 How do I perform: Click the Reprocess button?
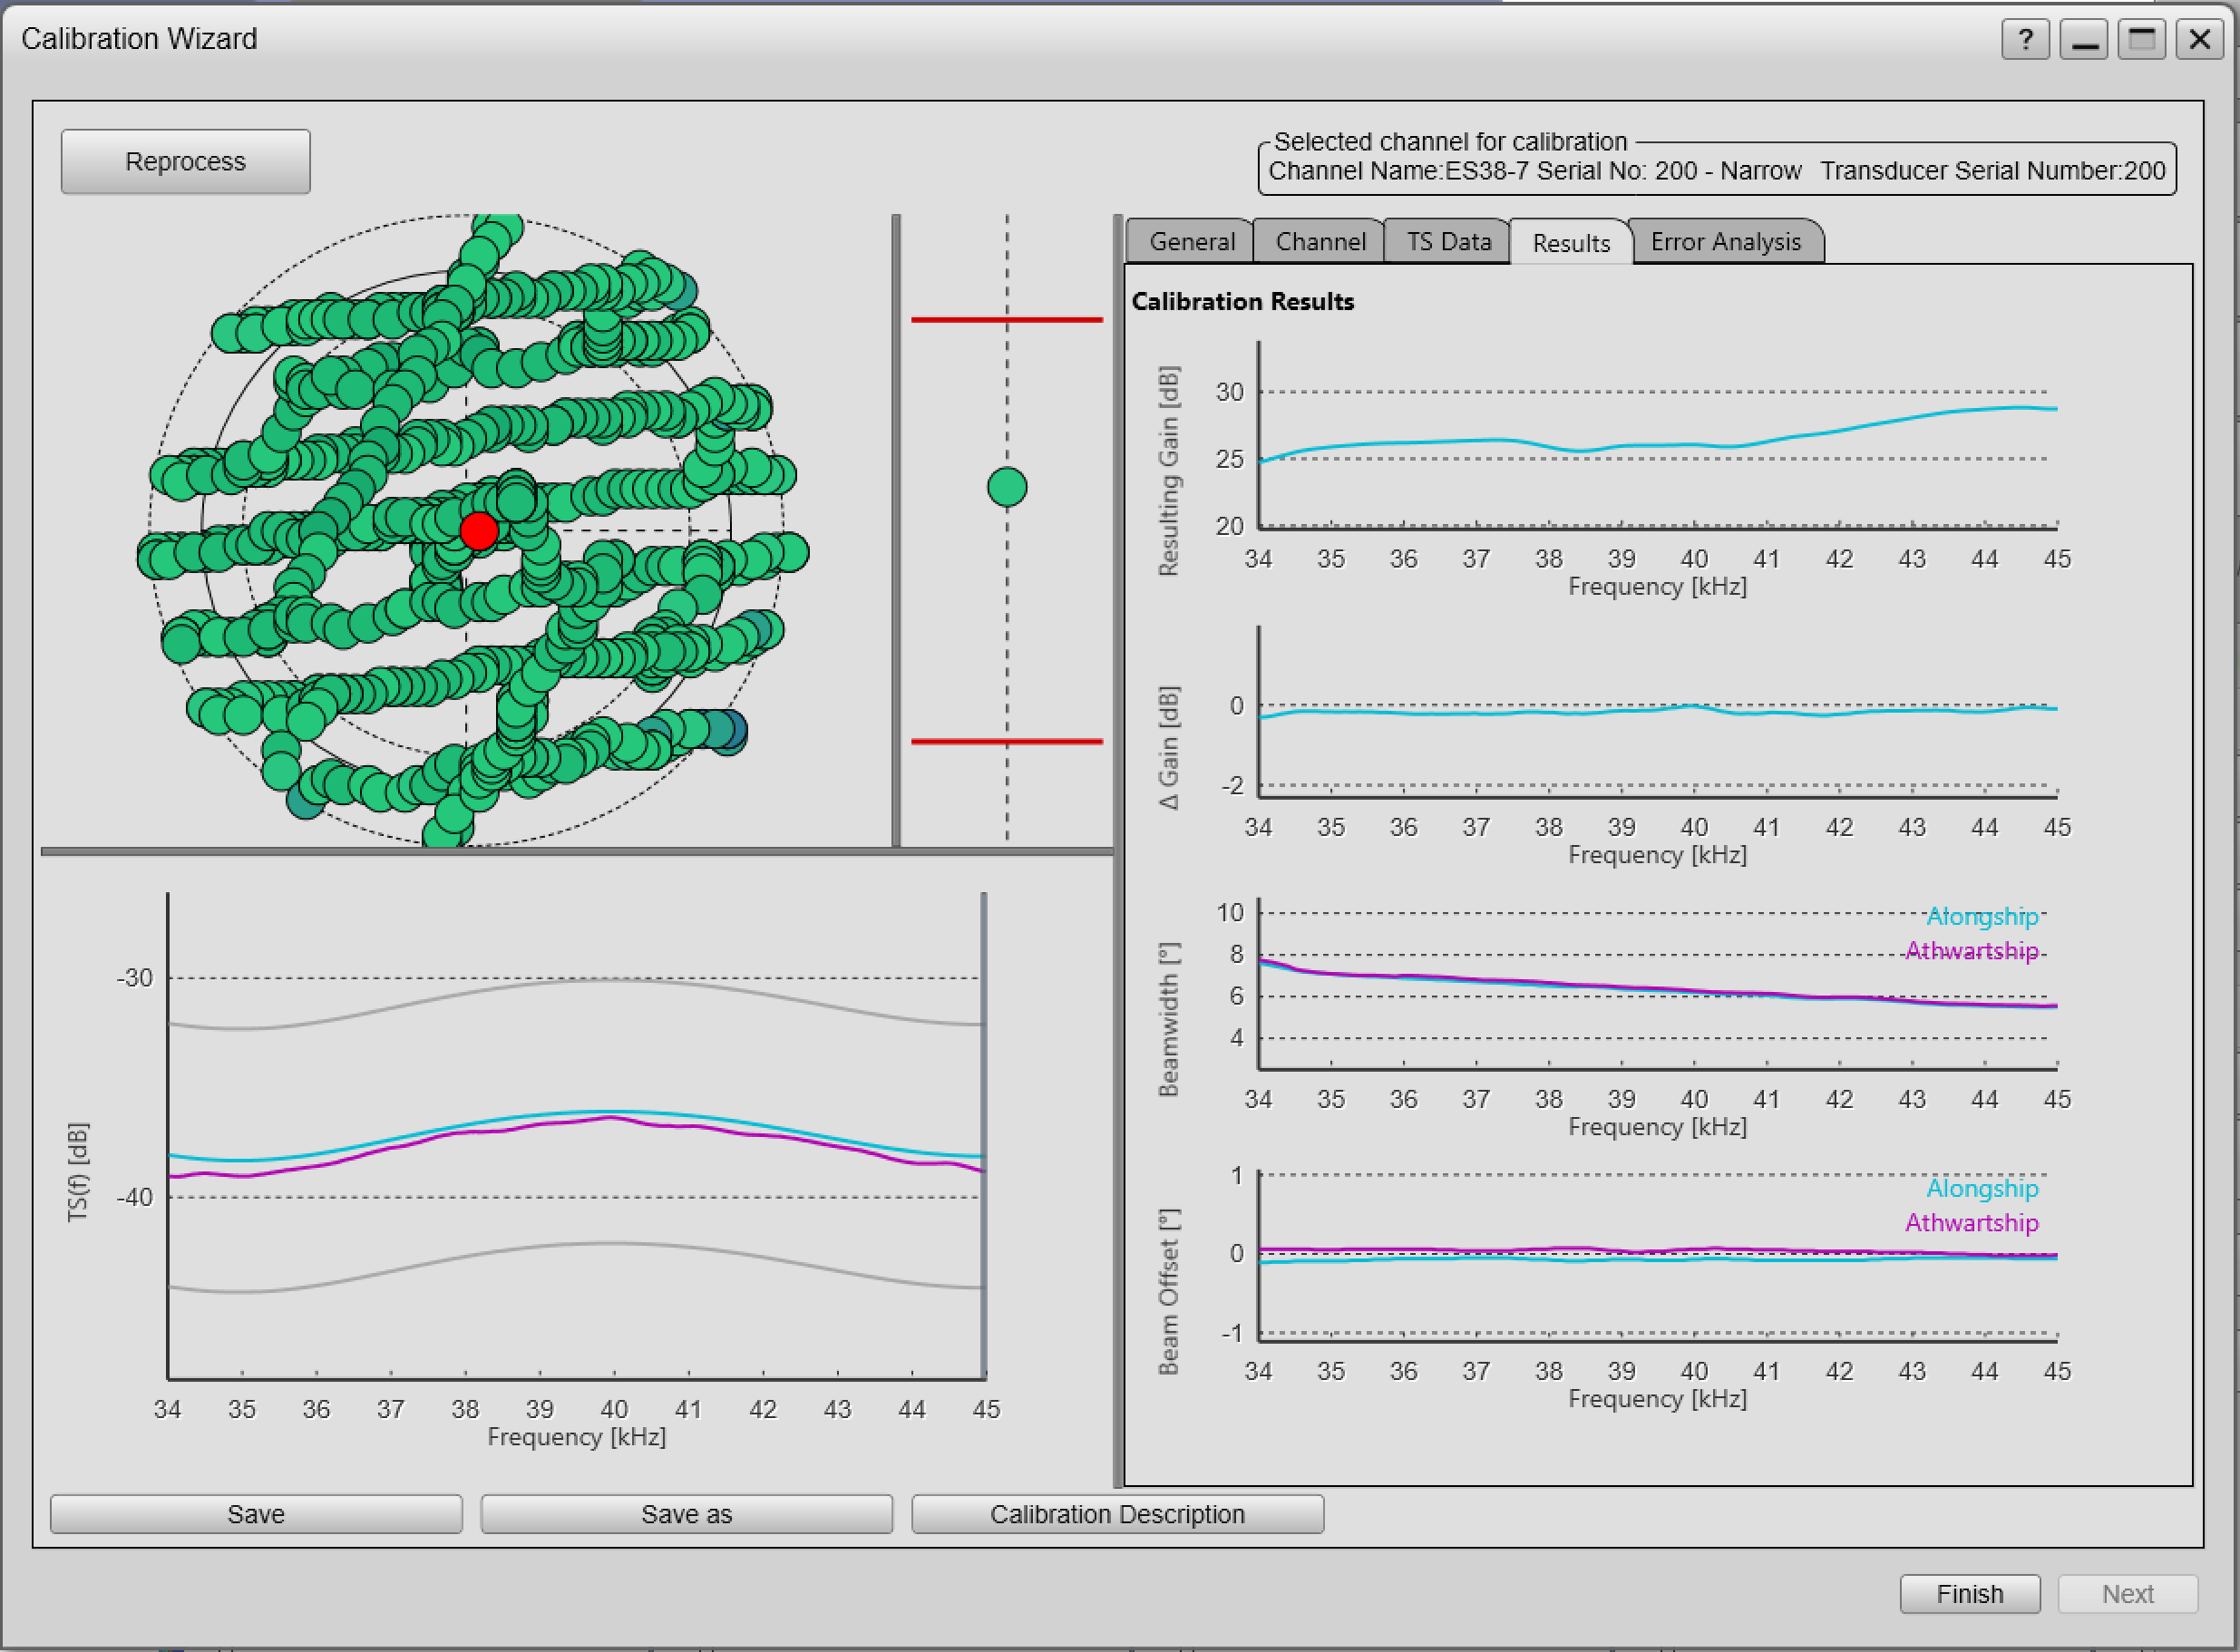point(186,161)
